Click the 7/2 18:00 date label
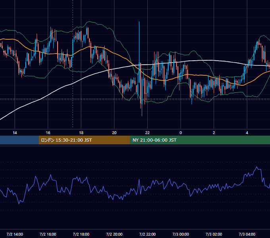The width and height of the screenshot is (270, 238). [x=81, y=234]
